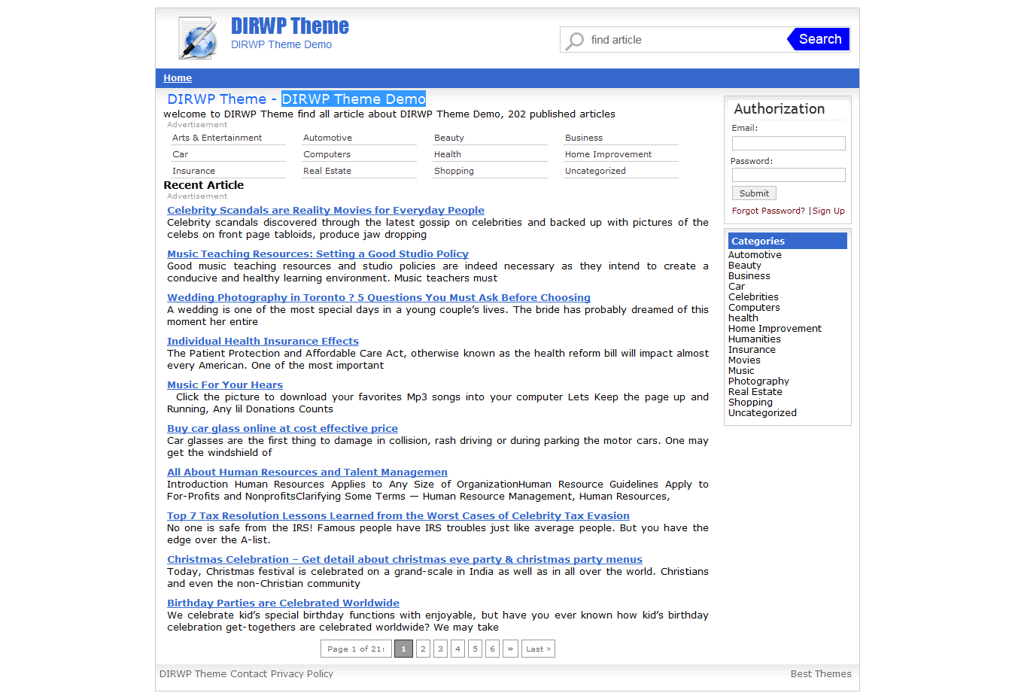The image size is (1015, 699).
Task: Click the DIRWP Theme site title
Action: coord(290,26)
